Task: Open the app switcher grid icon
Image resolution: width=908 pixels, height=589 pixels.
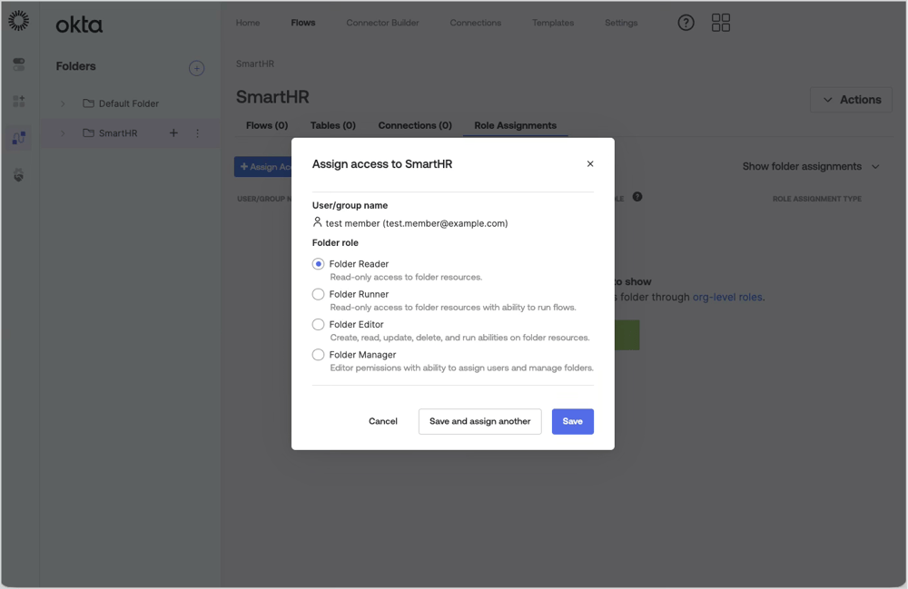Action: point(720,23)
